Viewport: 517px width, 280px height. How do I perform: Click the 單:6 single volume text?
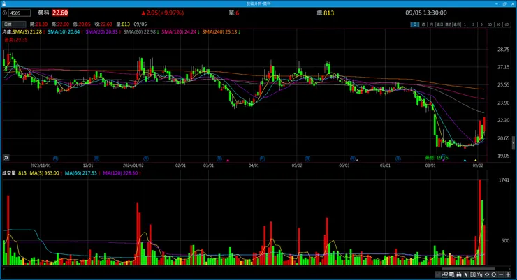pos(234,13)
